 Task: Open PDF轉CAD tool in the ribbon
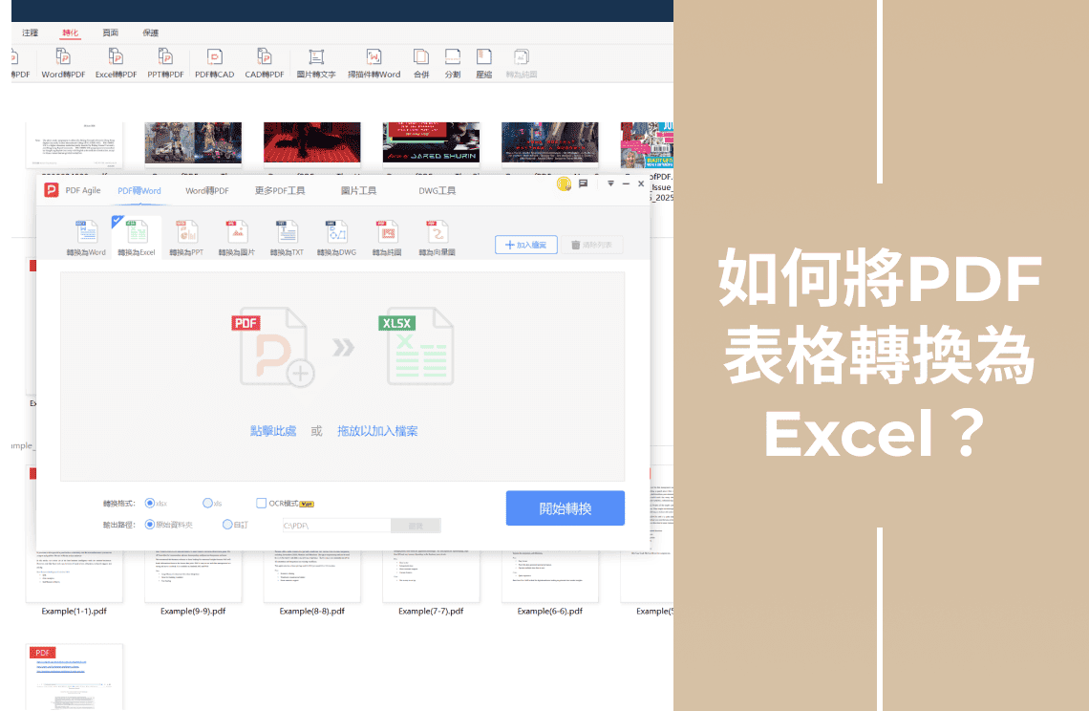pyautogui.click(x=215, y=64)
